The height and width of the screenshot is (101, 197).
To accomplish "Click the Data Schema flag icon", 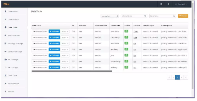I will coord(5,19).
